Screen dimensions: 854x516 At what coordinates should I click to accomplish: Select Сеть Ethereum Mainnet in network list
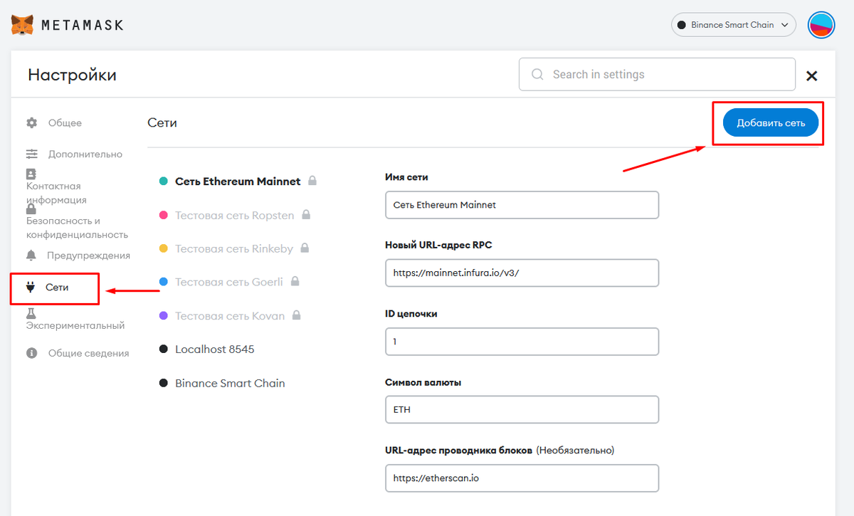point(238,181)
